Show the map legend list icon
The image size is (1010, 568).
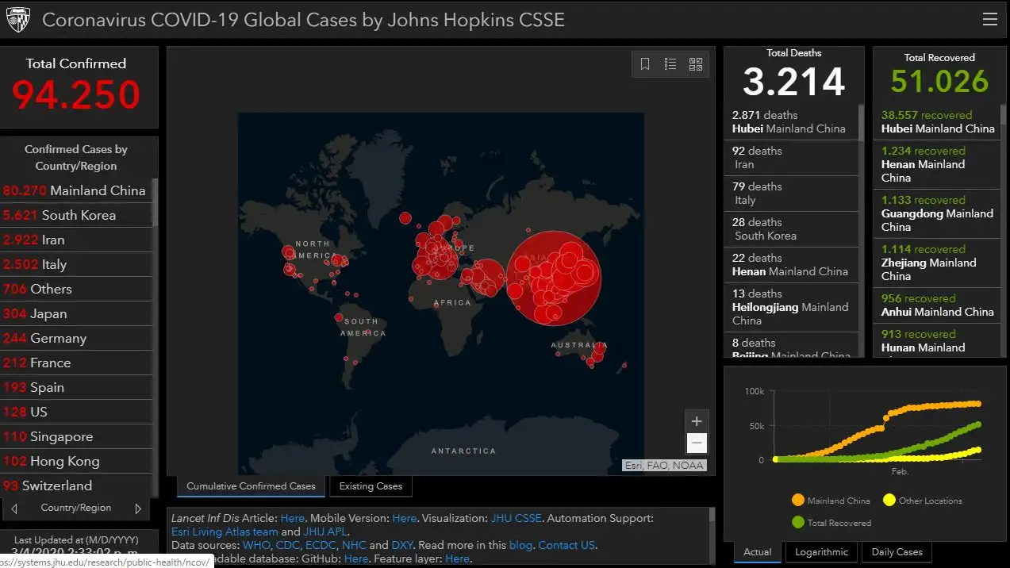click(670, 64)
